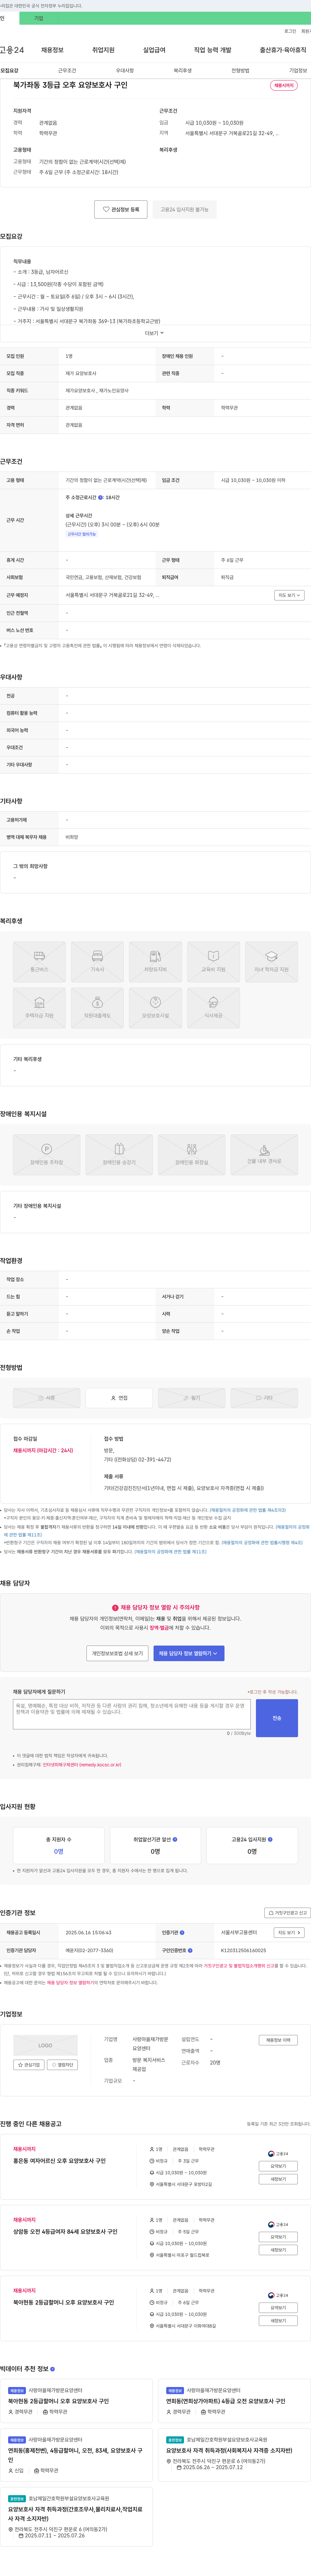Switch to the 전형방법 tab

(240, 71)
